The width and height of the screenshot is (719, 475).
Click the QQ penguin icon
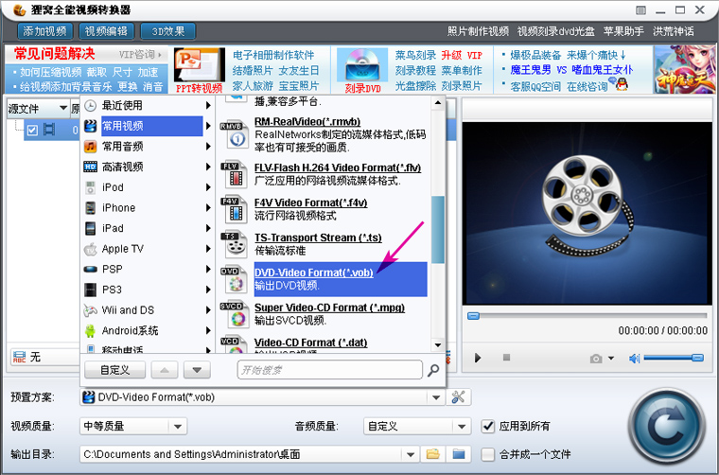(621, 84)
